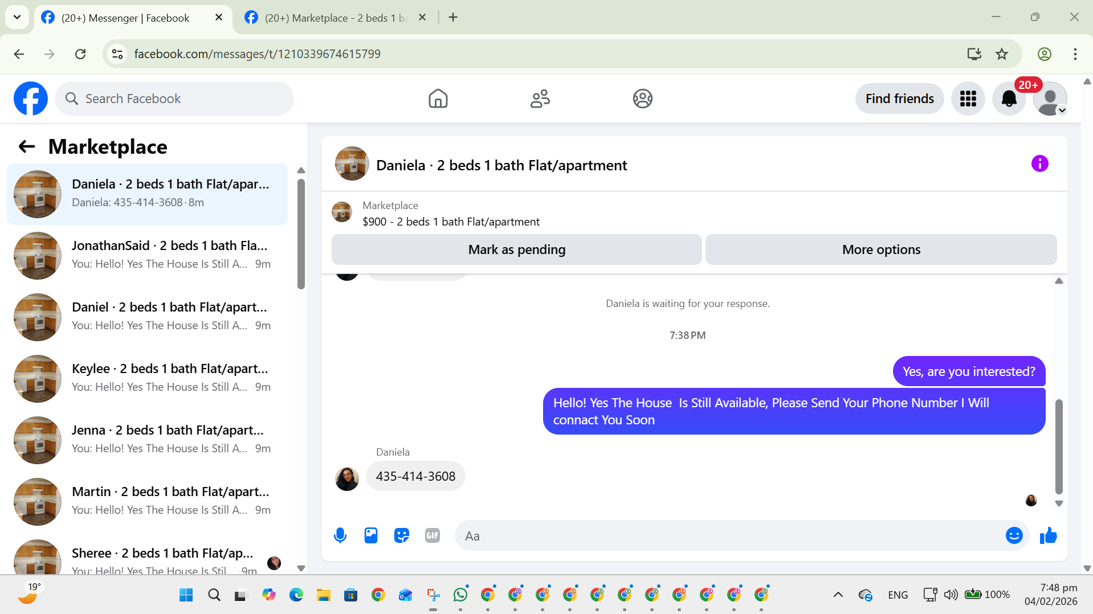Click the 435-414-3608 message bubble

click(415, 476)
